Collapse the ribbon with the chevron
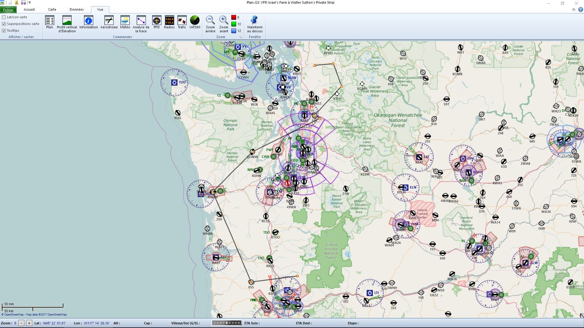 click(574, 9)
